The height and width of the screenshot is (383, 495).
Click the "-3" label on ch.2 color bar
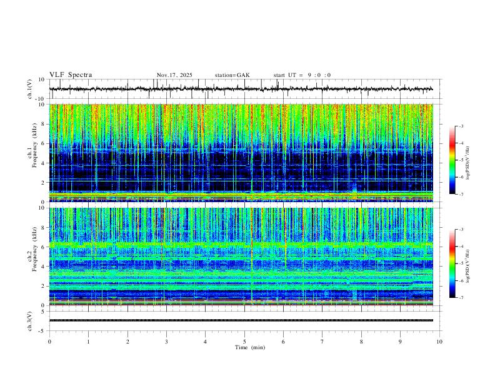point(461,230)
